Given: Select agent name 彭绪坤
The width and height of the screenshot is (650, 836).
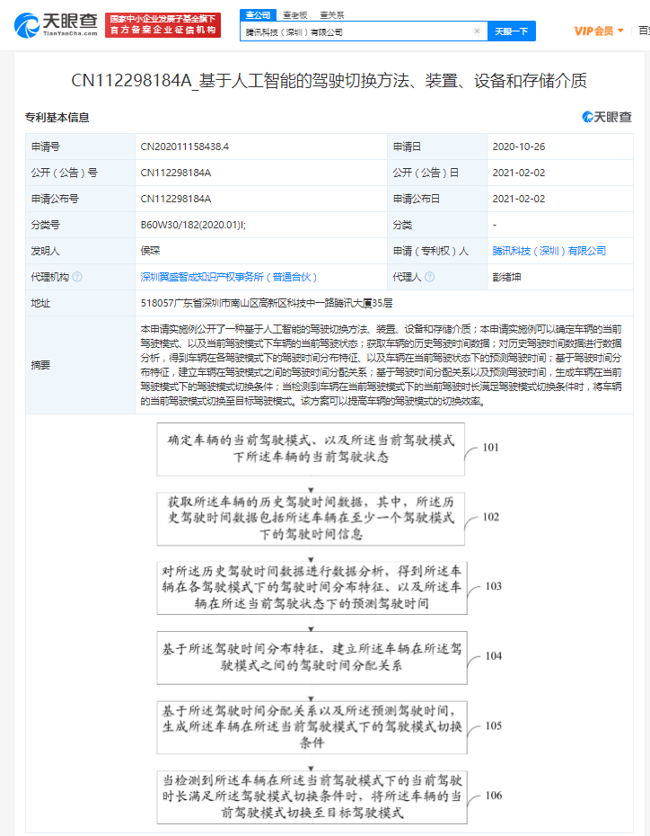Looking at the screenshot, I should point(506,277).
